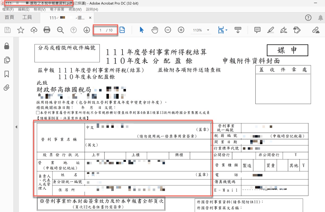
Task: Print the document with the printer icon
Action: [47, 30]
